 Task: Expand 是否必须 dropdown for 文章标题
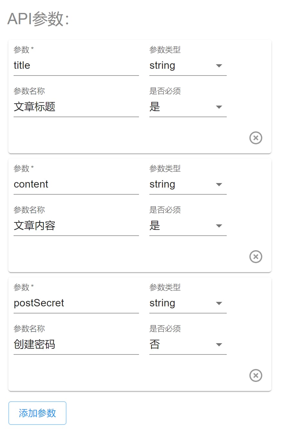click(x=188, y=107)
